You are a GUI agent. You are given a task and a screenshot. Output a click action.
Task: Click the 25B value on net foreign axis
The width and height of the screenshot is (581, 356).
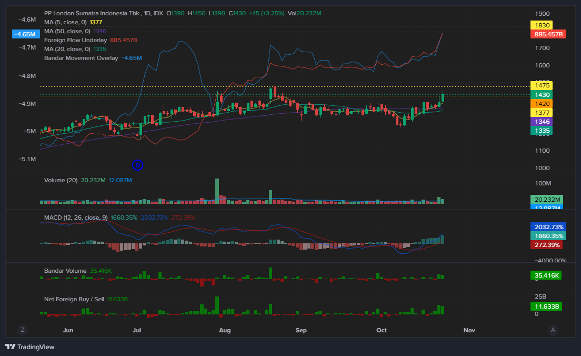(x=540, y=296)
